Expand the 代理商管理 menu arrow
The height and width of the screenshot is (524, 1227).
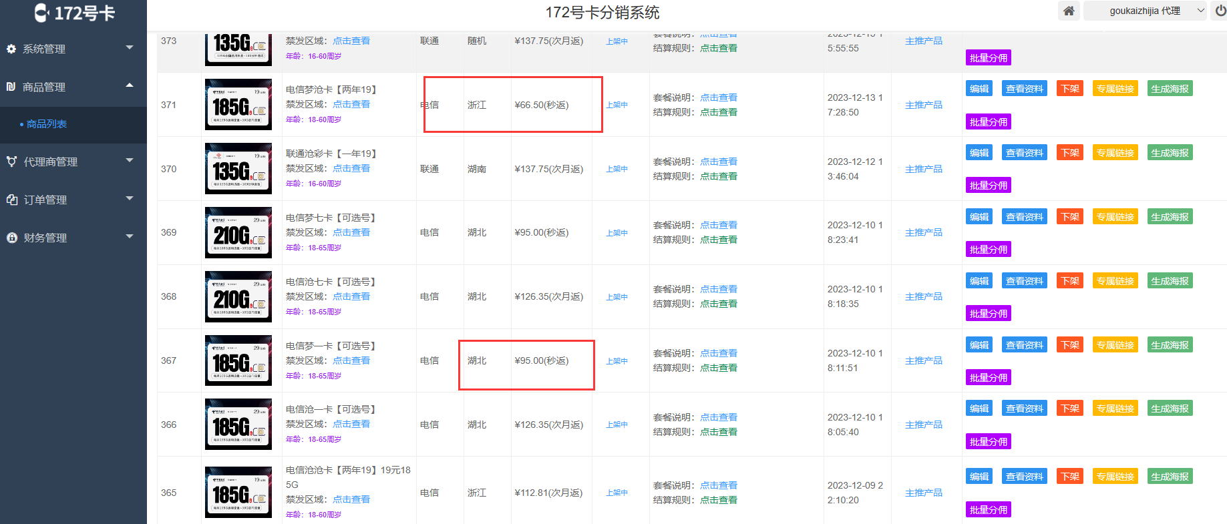[130, 160]
